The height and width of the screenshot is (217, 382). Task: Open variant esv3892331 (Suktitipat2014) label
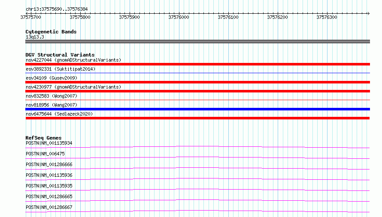point(61,69)
